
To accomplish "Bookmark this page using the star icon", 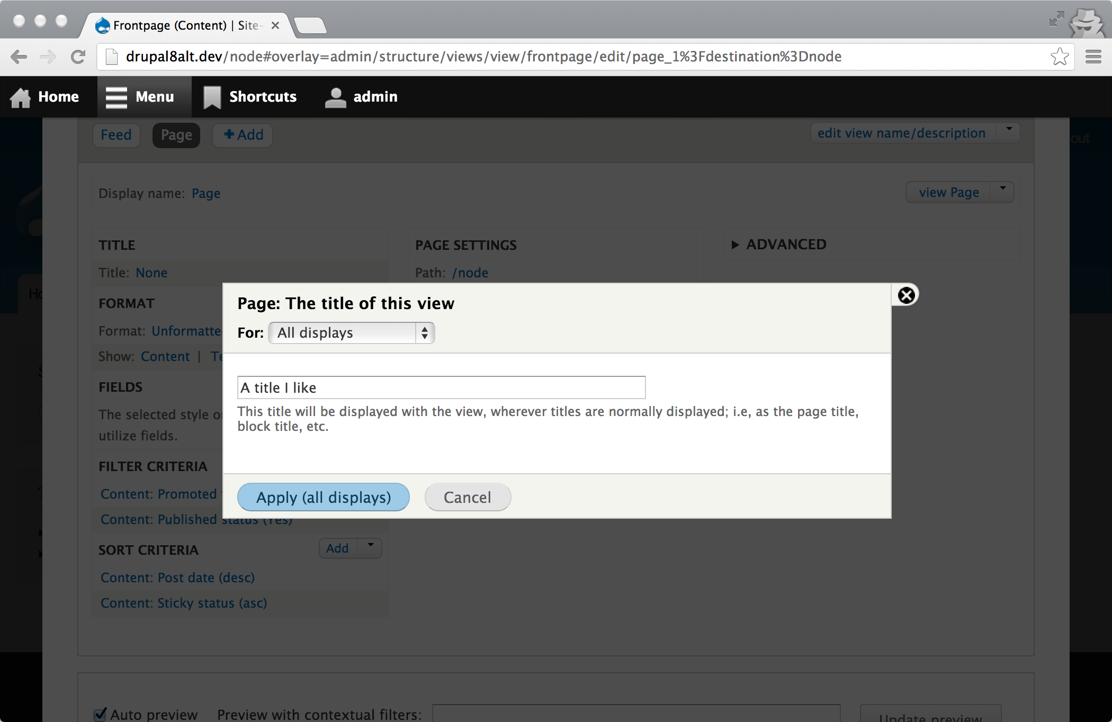I will (1059, 56).
